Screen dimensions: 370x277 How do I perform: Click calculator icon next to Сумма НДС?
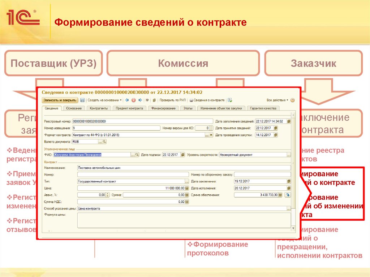[x=186, y=201]
